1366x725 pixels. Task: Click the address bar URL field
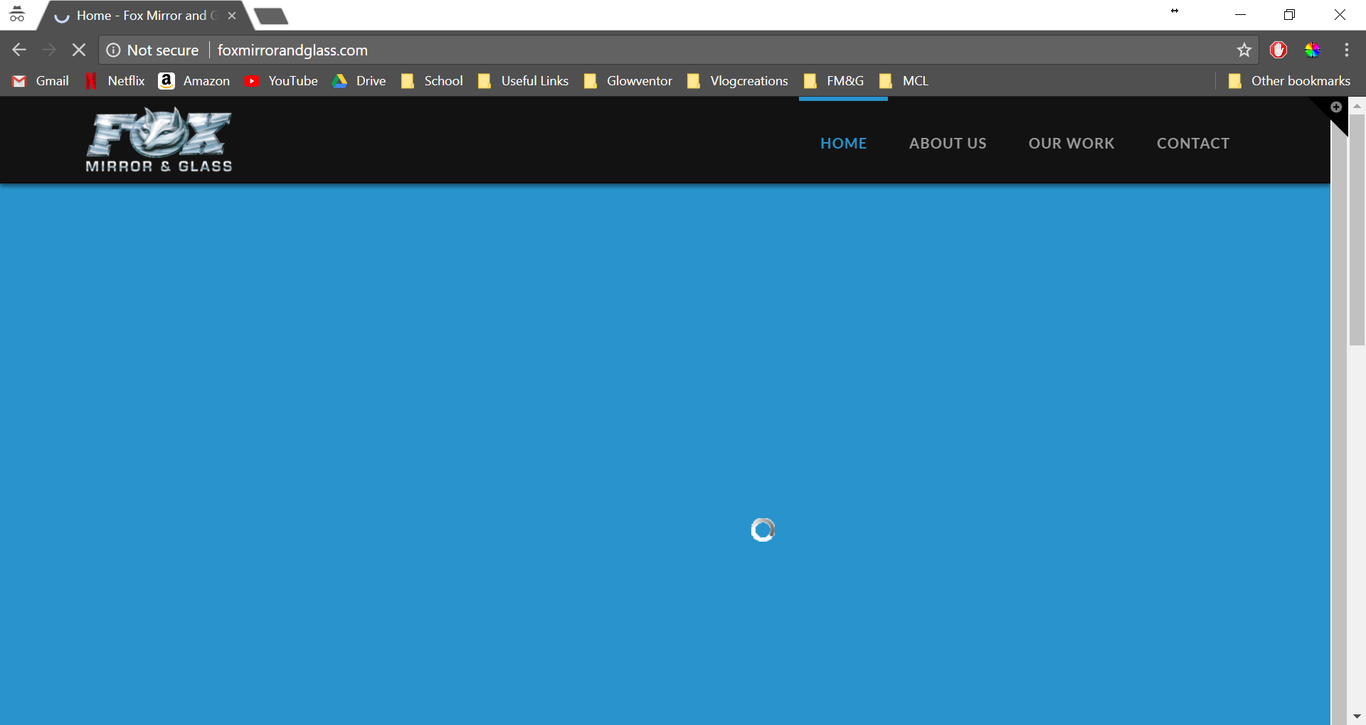640,50
